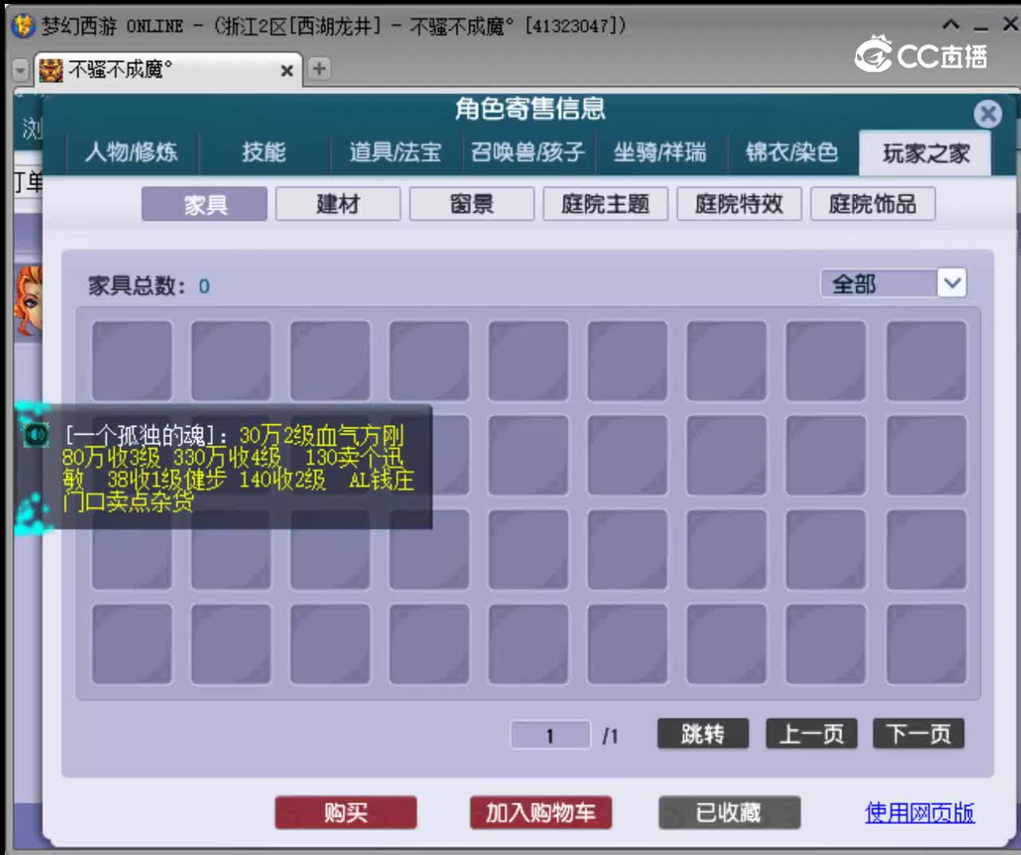Screen dimensions: 1021x855
Task: Click the chat channel icon beside 一个孤独的魂
Action: 35,435
